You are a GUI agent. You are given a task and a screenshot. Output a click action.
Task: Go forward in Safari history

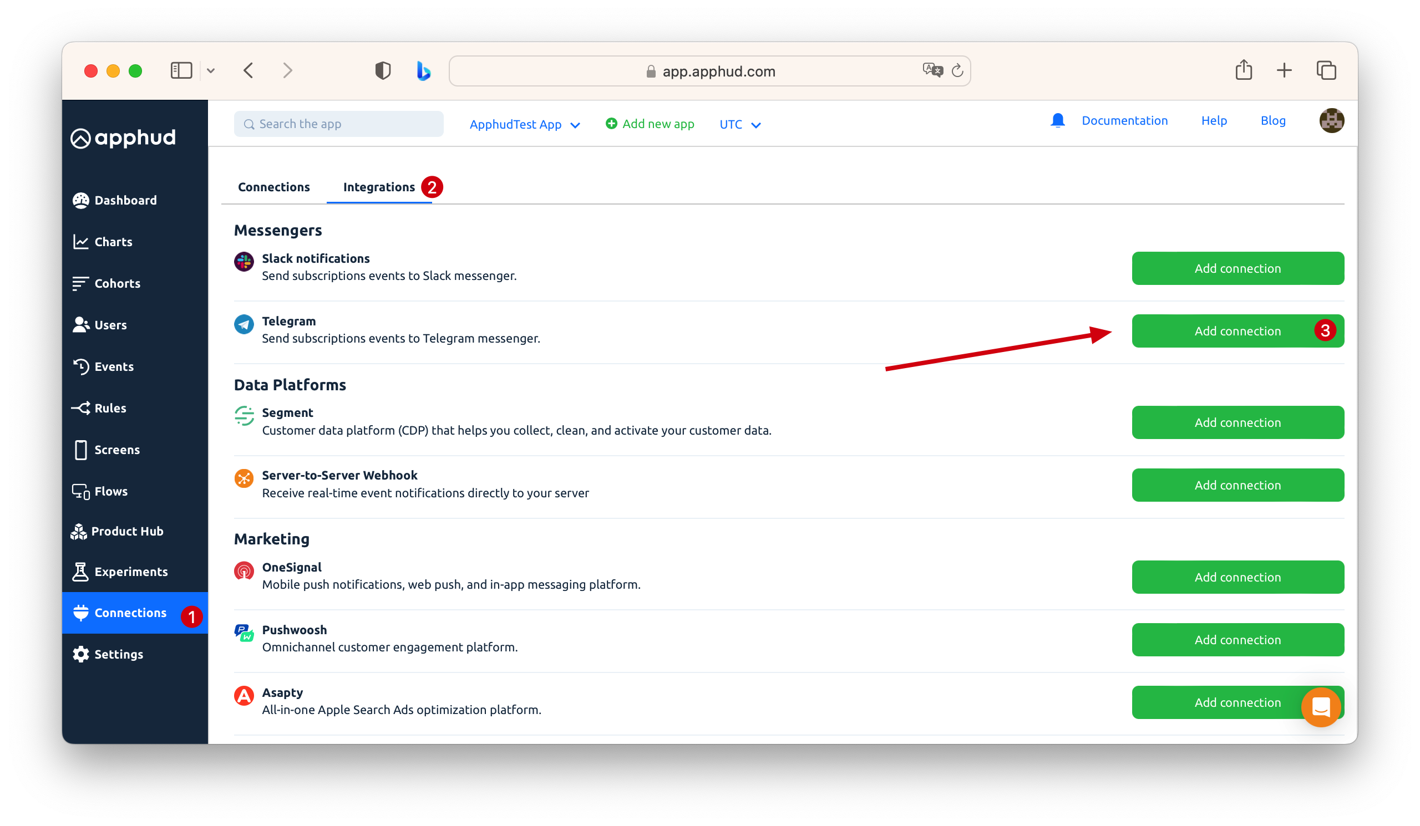pyautogui.click(x=287, y=70)
